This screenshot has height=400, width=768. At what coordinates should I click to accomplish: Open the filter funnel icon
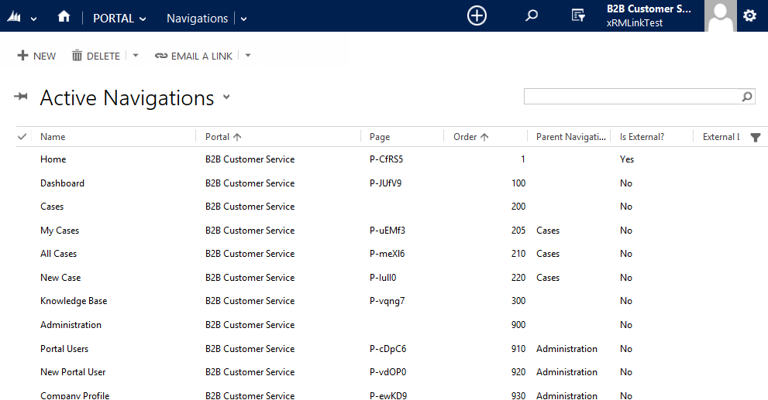pyautogui.click(x=756, y=138)
